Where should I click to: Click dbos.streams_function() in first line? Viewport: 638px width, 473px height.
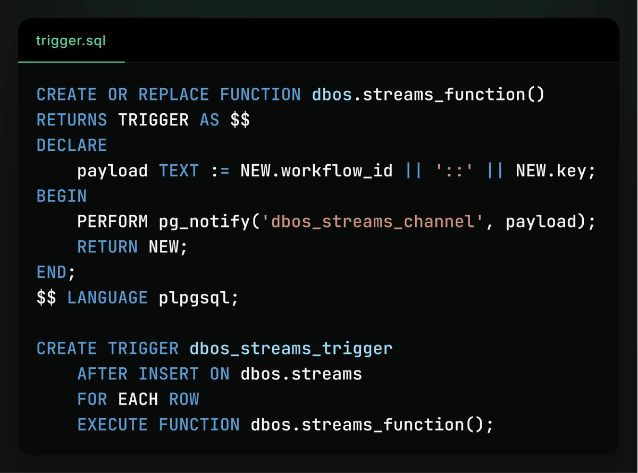pyautogui.click(x=429, y=95)
